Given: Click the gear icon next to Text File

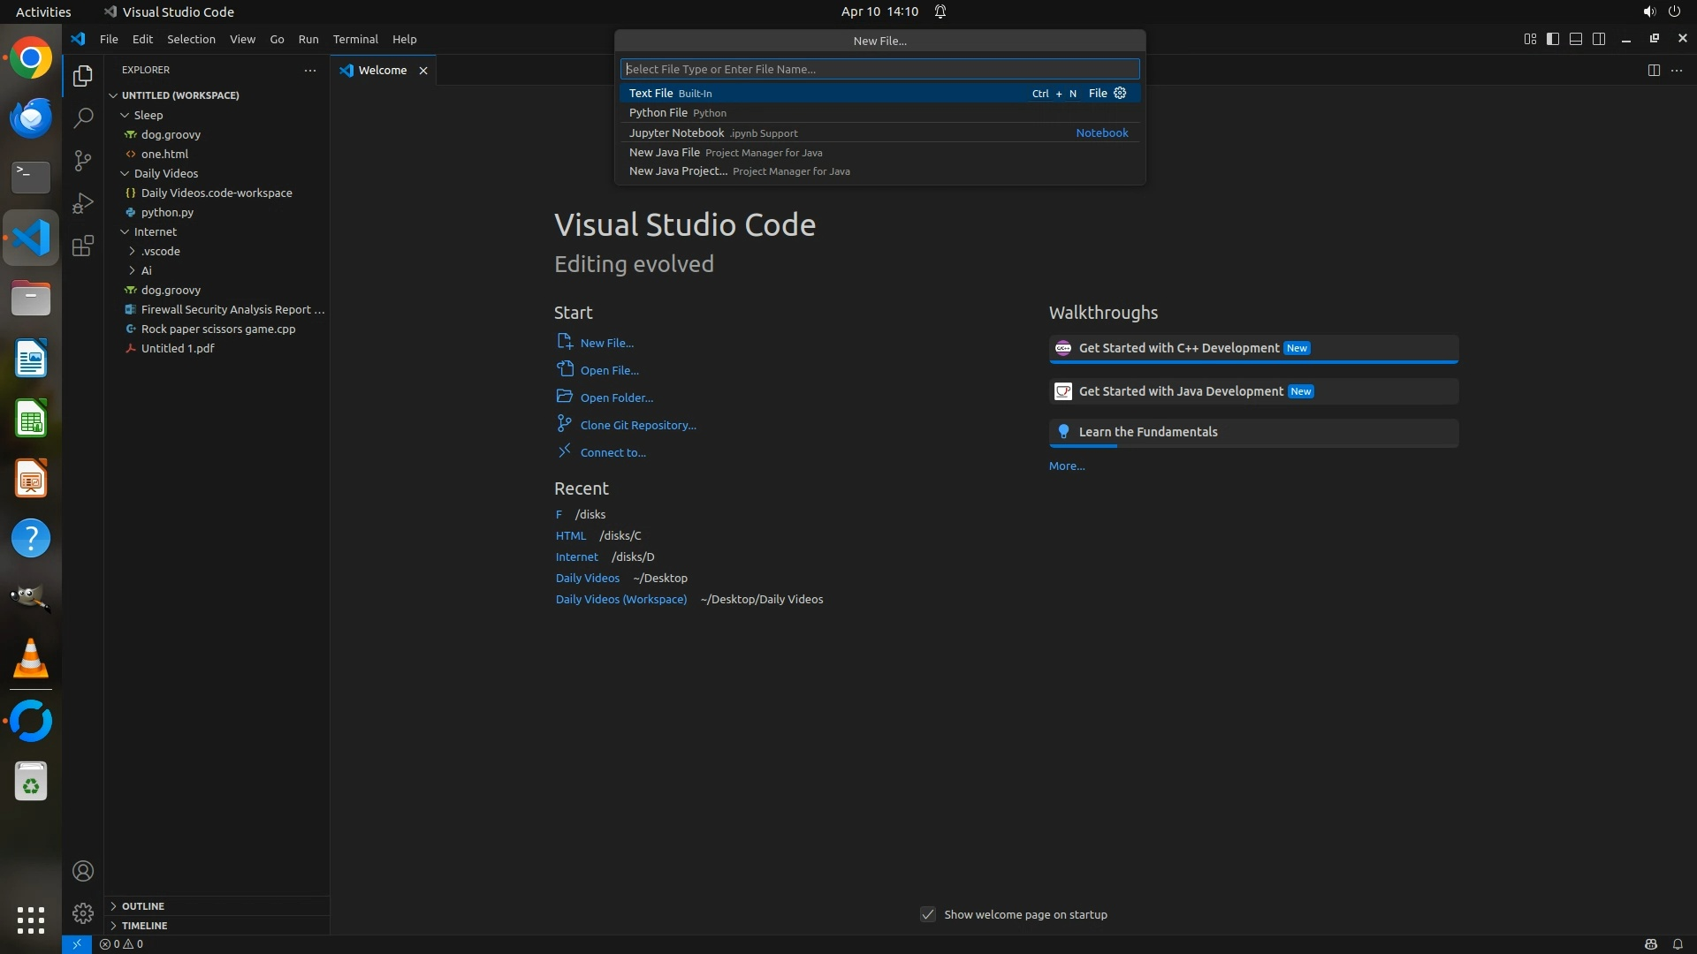Looking at the screenshot, I should coord(1120,93).
